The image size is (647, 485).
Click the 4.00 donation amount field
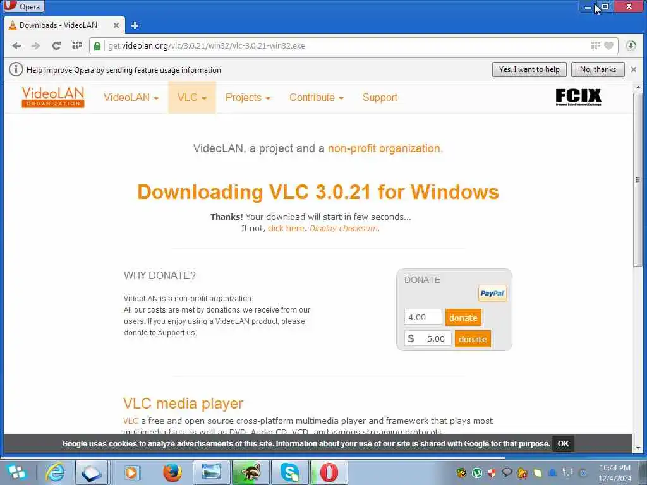pos(423,317)
